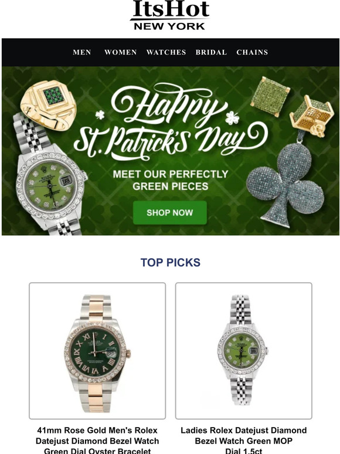Go to the WATCHES category
The width and height of the screenshot is (340, 454).
[x=166, y=52]
